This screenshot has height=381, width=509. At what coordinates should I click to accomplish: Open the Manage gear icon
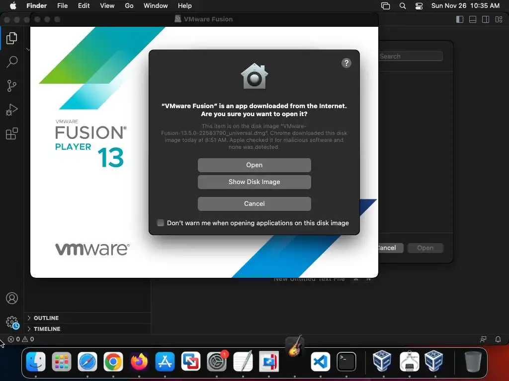pyautogui.click(x=12, y=322)
